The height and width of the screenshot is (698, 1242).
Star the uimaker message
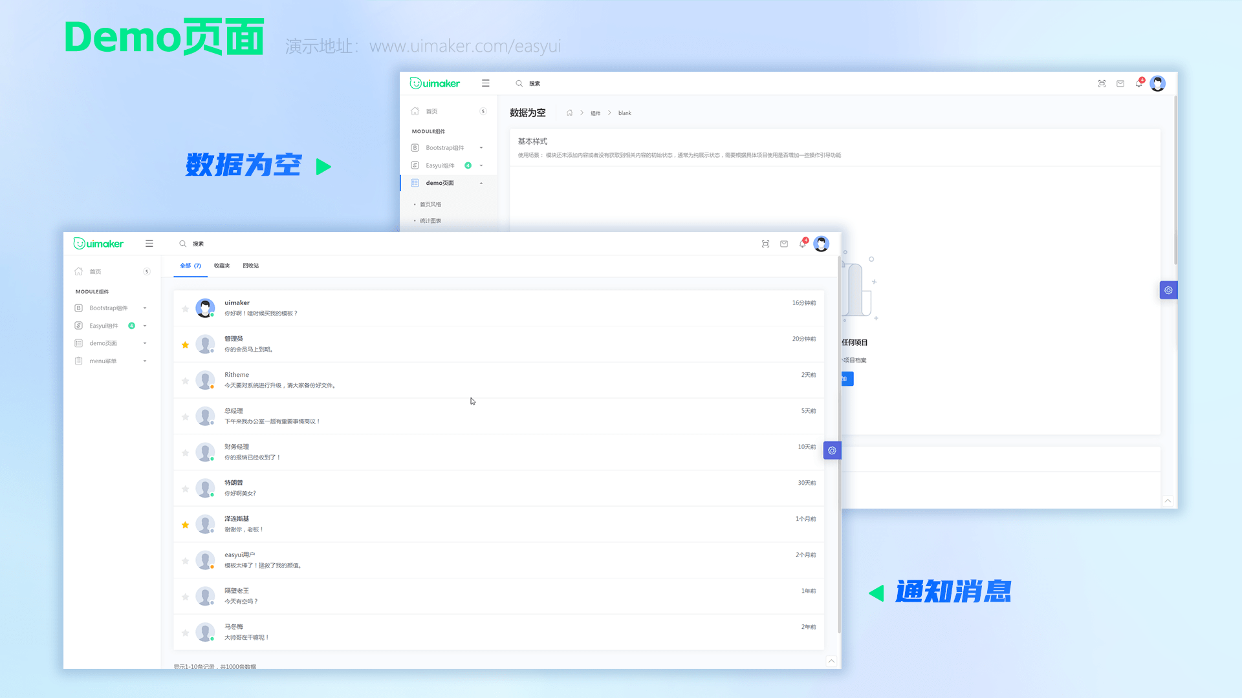click(185, 309)
